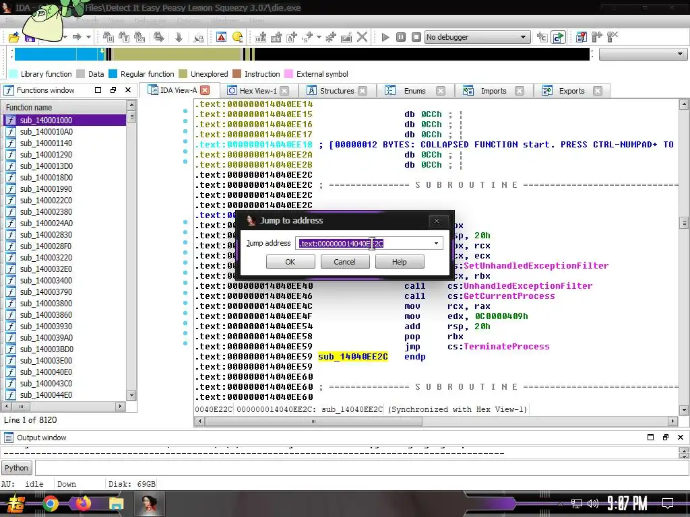The image size is (690, 517).
Task: Select sub_140003400 in function list
Action: click(x=64, y=280)
